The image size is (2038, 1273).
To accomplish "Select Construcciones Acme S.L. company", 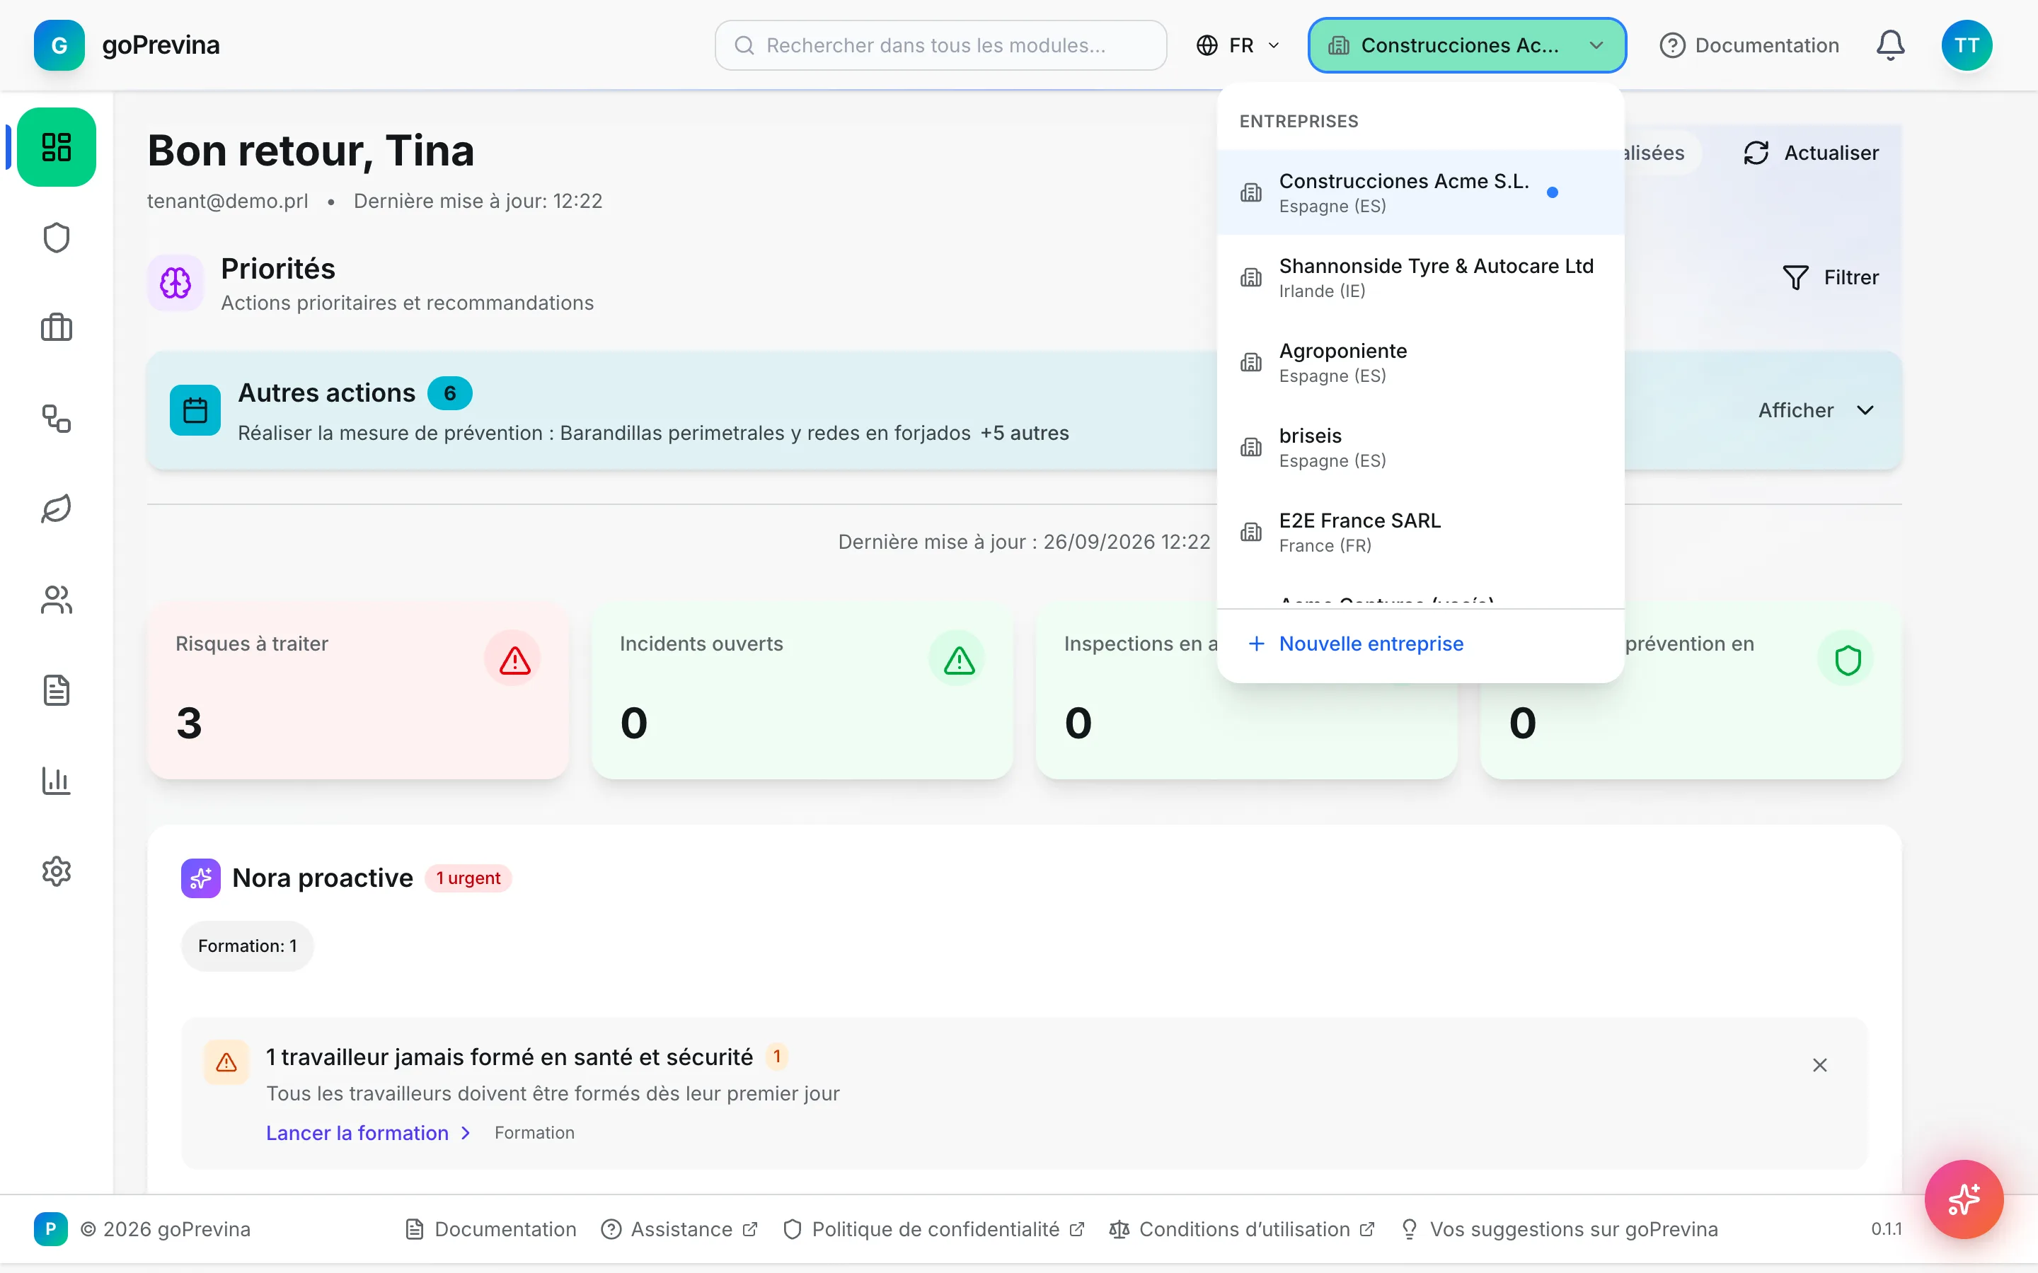I will (x=1420, y=193).
